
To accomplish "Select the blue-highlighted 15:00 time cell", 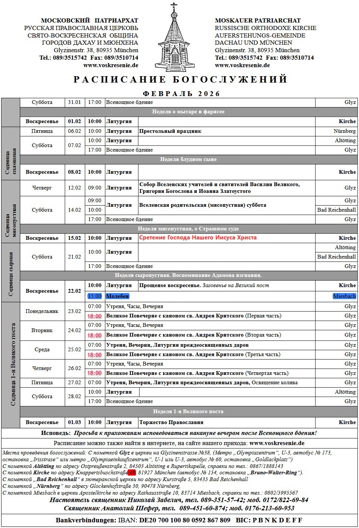I will pos(94,296).
